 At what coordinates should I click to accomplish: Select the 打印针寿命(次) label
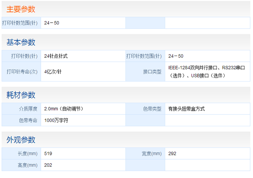pyautogui.click(x=22, y=72)
